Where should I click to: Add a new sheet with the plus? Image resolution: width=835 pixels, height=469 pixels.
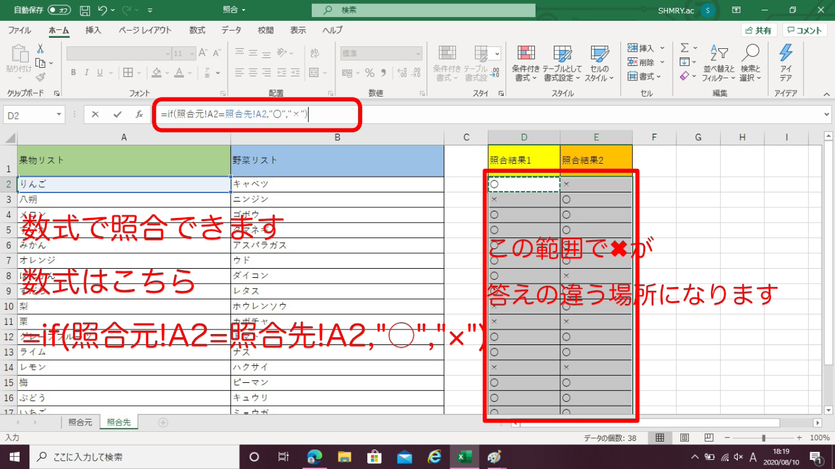pos(163,422)
